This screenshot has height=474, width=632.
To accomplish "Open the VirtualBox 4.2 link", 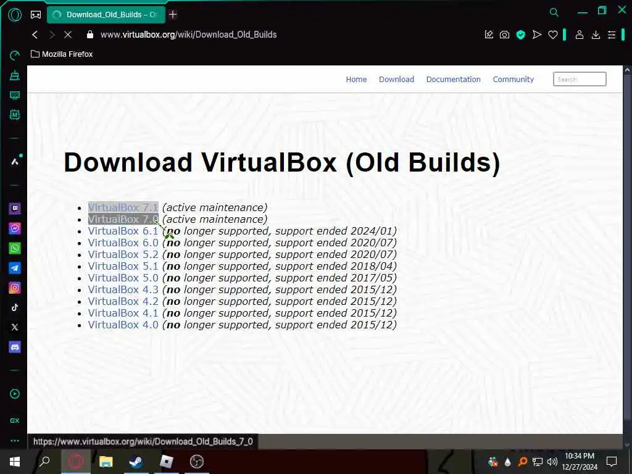I will (123, 301).
